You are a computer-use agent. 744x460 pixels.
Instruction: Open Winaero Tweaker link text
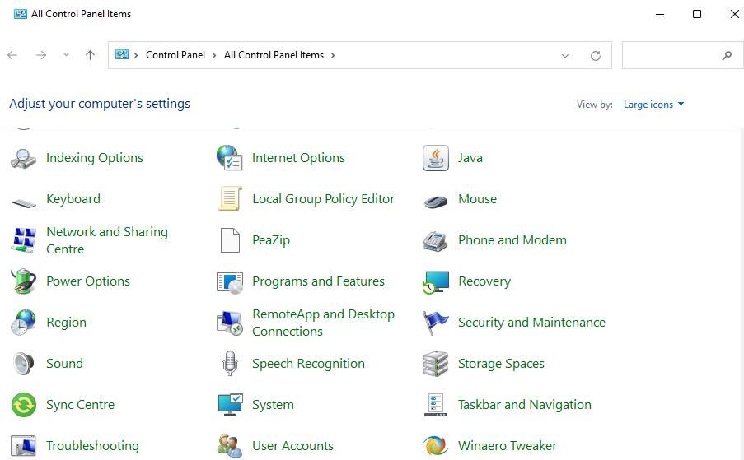point(508,446)
